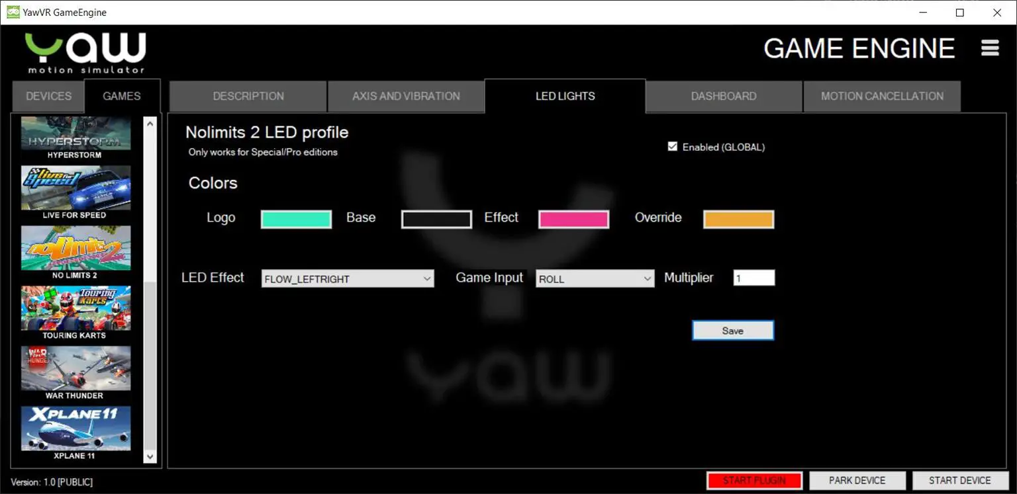This screenshot has height=494, width=1017.
Task: Change the Logo color swatch
Action: (x=296, y=218)
